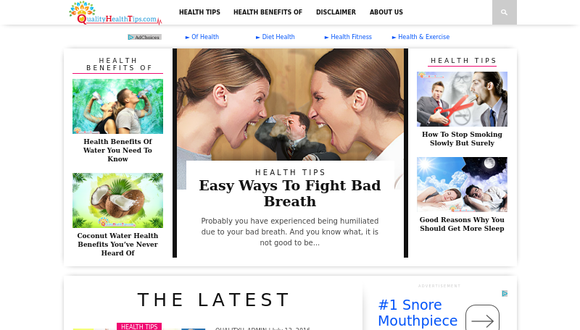Open the About Us page
This screenshot has height=330, width=580.
[x=386, y=12]
